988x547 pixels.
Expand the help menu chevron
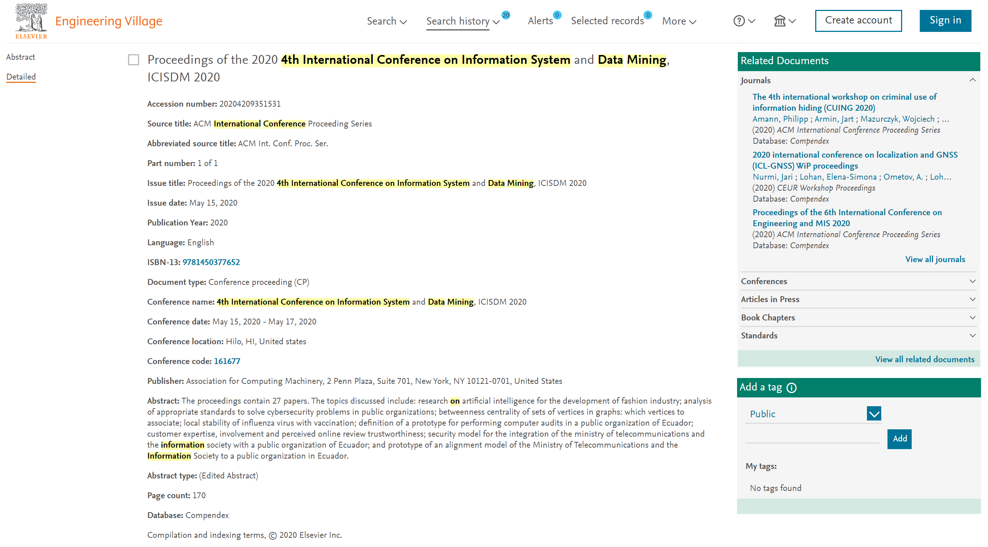point(752,21)
